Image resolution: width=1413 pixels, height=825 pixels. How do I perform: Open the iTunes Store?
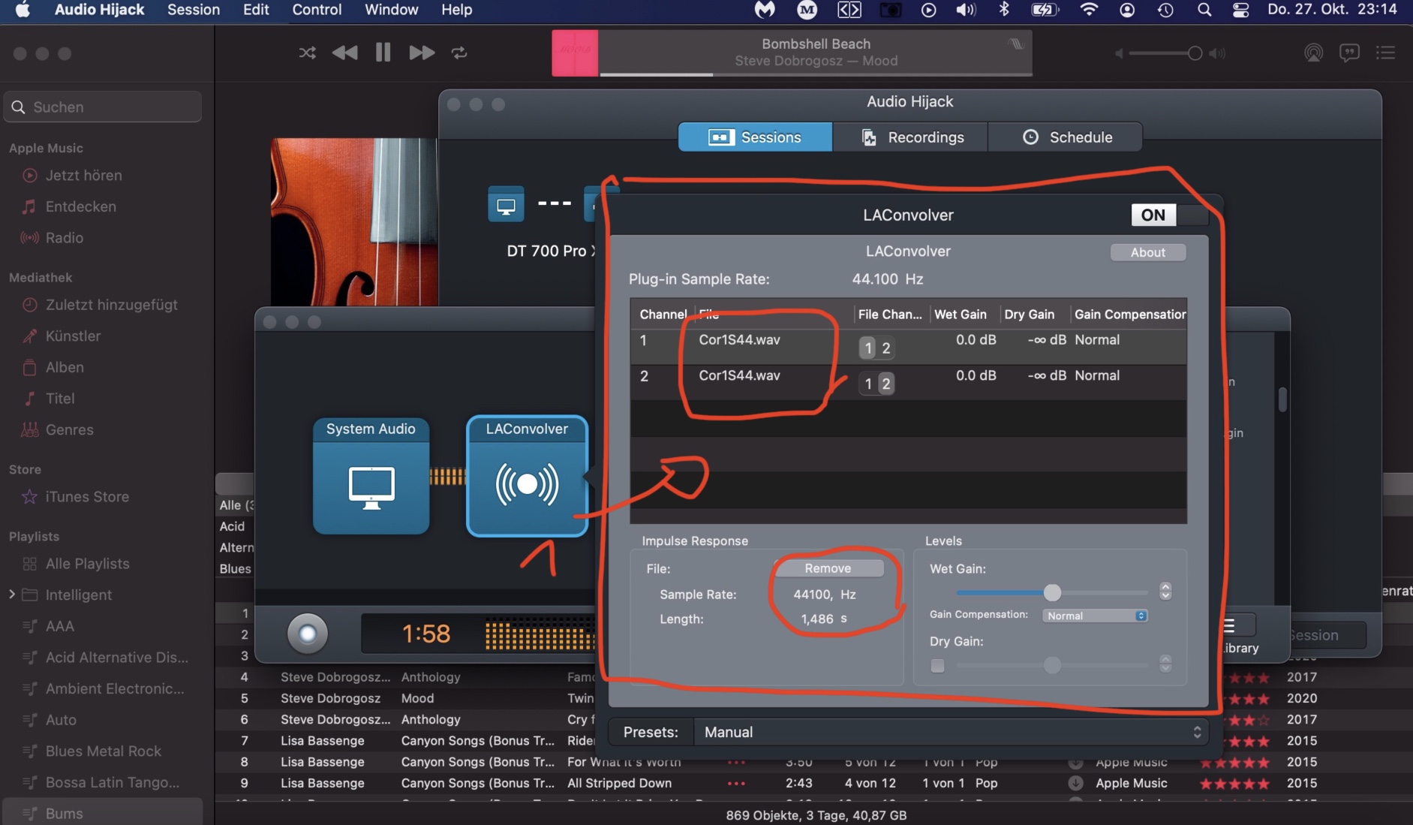(x=87, y=497)
